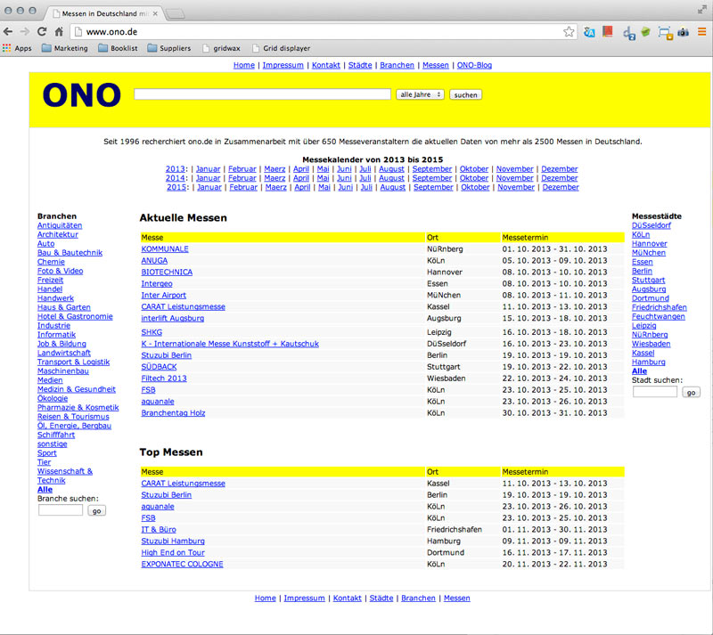Image resolution: width=713 pixels, height=635 pixels.
Task: Click the browser forward arrow
Action: 25,31
